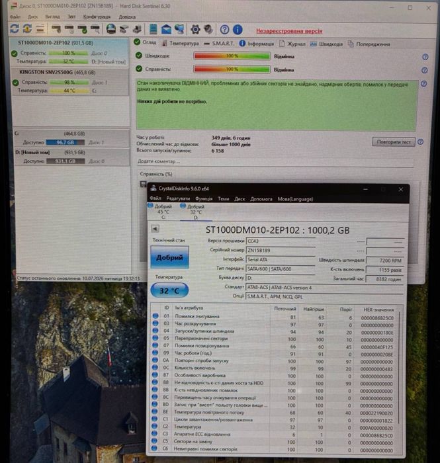440x463 pixels.
Task: Switch to the Інформація tab
Action: tap(257, 44)
